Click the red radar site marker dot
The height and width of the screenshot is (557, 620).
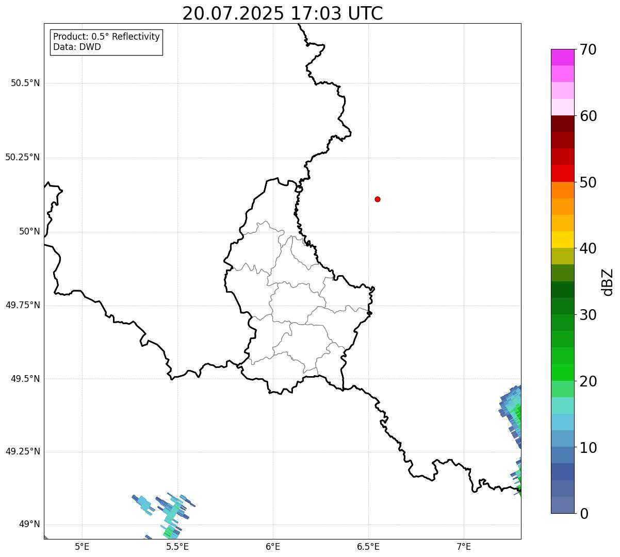tap(378, 199)
